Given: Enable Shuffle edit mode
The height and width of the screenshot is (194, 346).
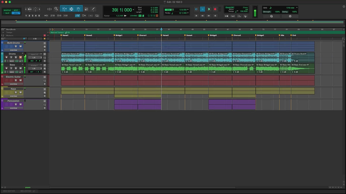Looking at the screenshot, I should 7,10.
